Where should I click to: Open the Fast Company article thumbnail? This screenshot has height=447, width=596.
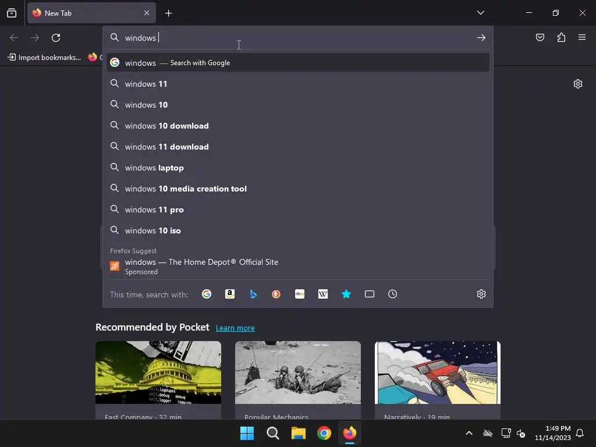tap(158, 372)
